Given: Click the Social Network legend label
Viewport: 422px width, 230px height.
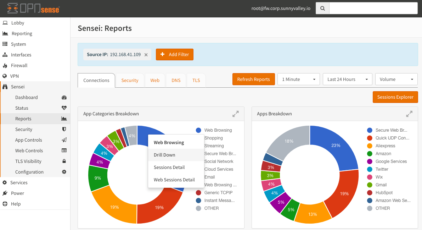Looking at the screenshot, I should click(219, 161).
